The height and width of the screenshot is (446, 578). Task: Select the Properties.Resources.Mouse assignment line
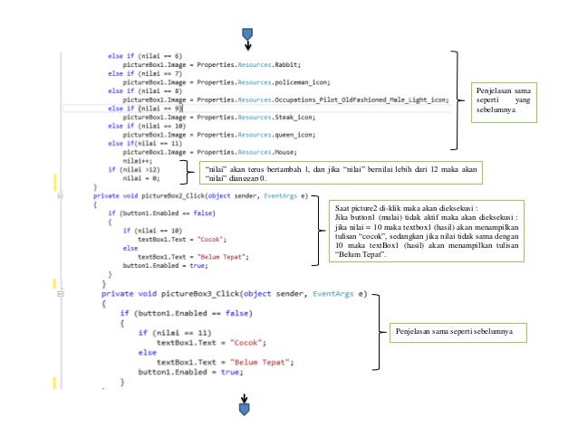tap(210, 152)
